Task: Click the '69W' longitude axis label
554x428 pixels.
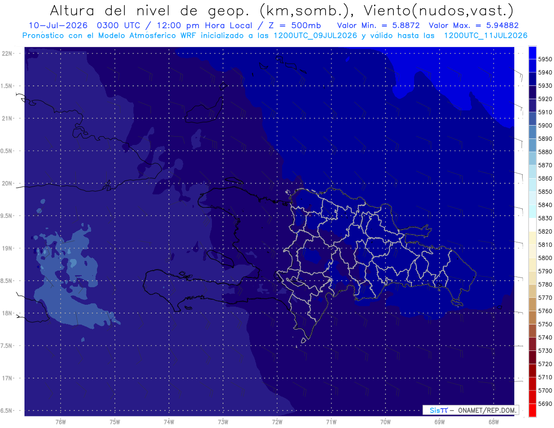Action: 440,422
